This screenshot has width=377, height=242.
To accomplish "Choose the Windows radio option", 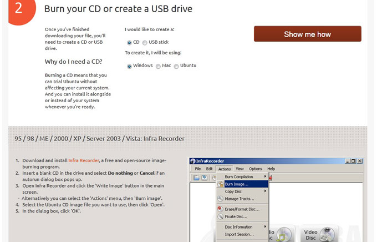I will coord(129,66).
